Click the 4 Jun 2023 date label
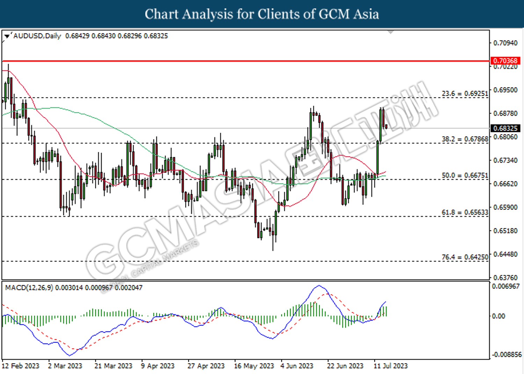Viewport: 524px width, 374px height. 297,366
